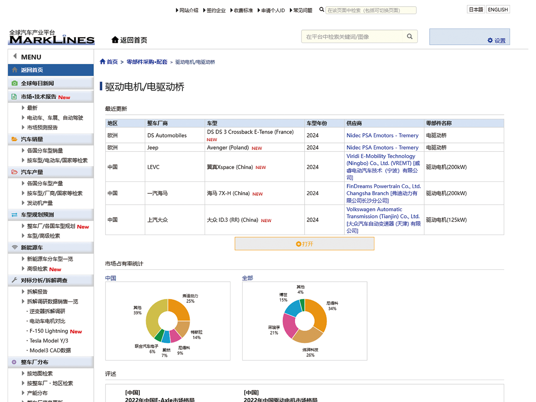Image resolution: width=536 pixels, height=402 pixels.
Task: Click the folder icon beside 汽车产量
Action: 15,172
